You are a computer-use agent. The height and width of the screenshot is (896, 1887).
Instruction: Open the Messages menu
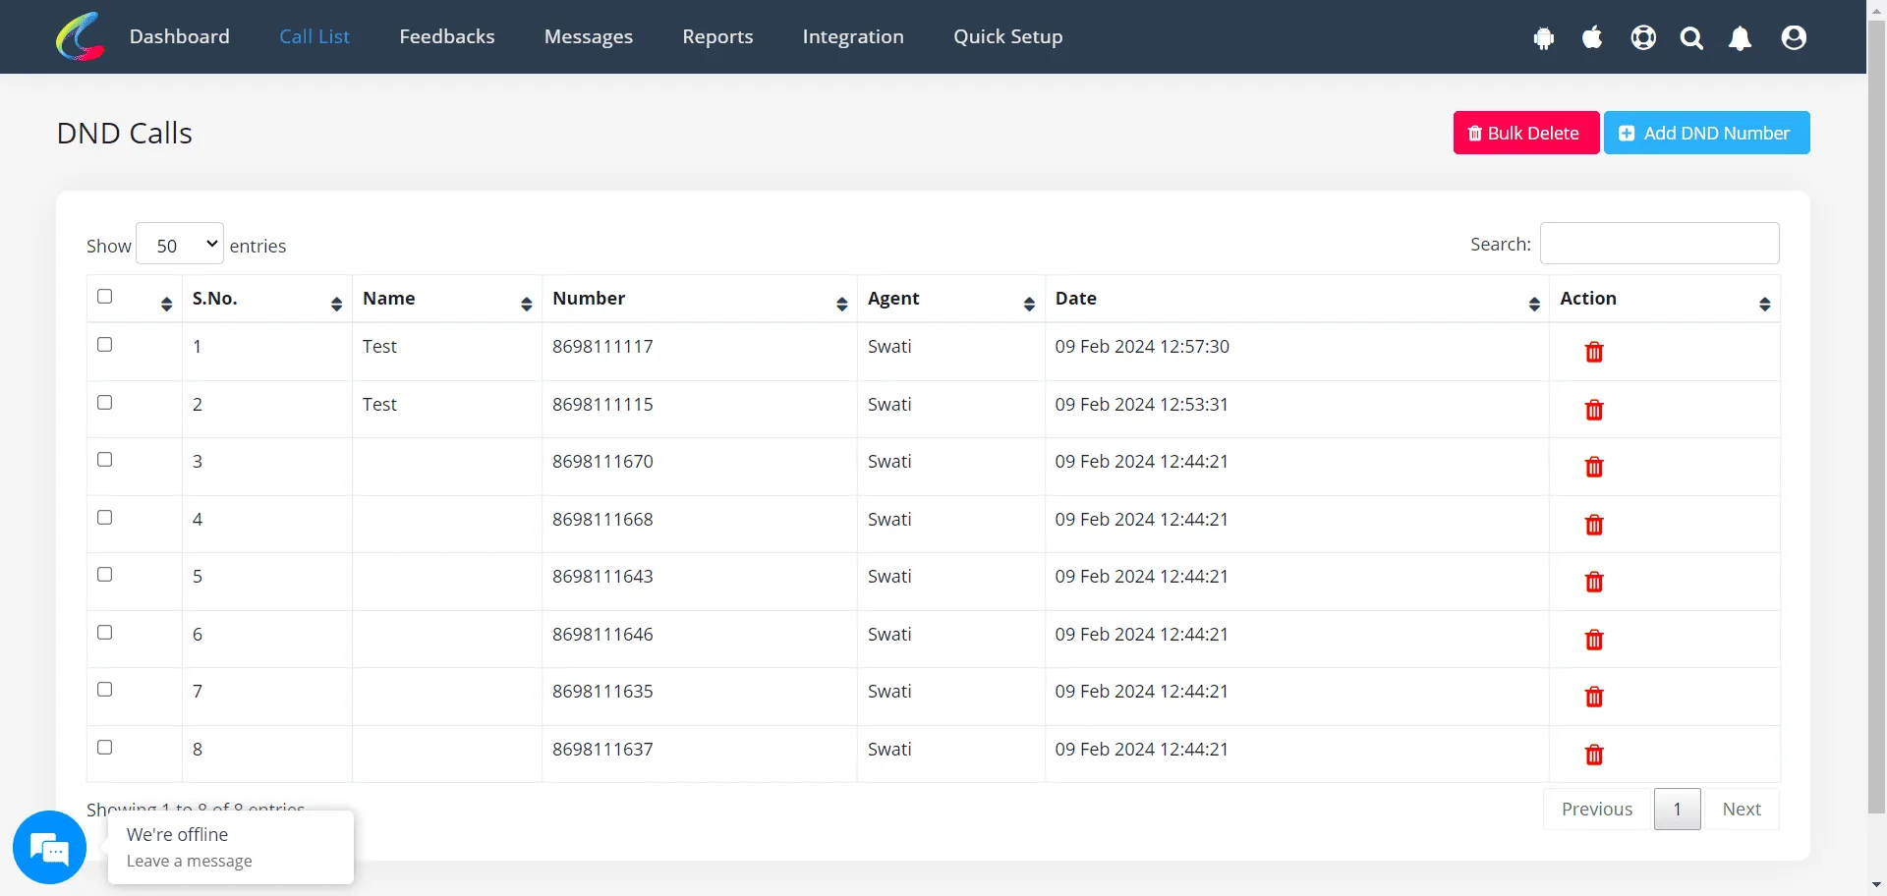pos(589,36)
